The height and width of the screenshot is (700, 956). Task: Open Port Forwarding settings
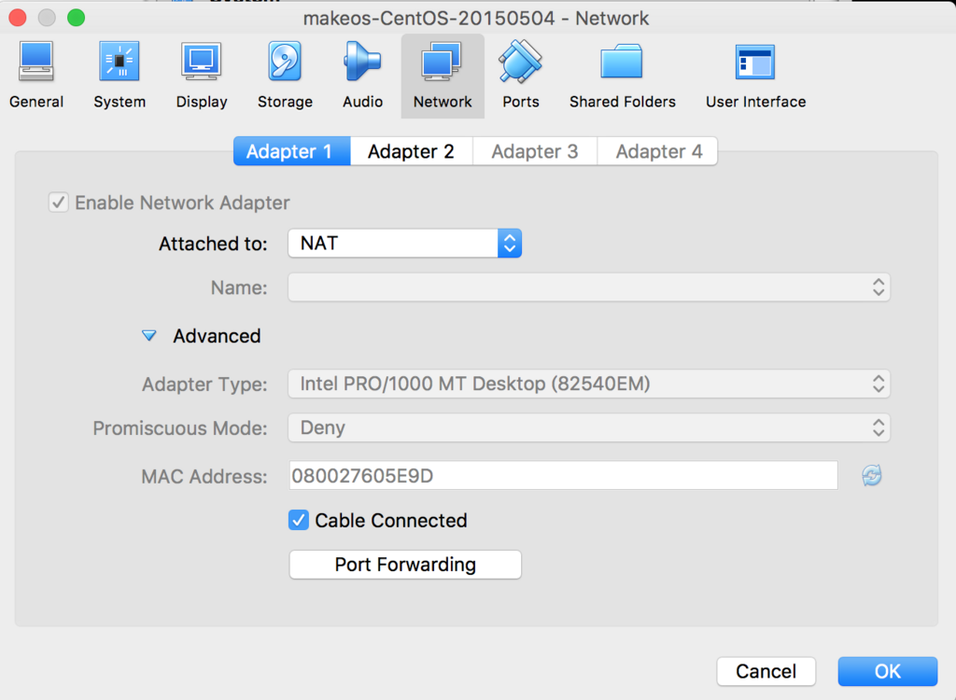[x=405, y=565]
